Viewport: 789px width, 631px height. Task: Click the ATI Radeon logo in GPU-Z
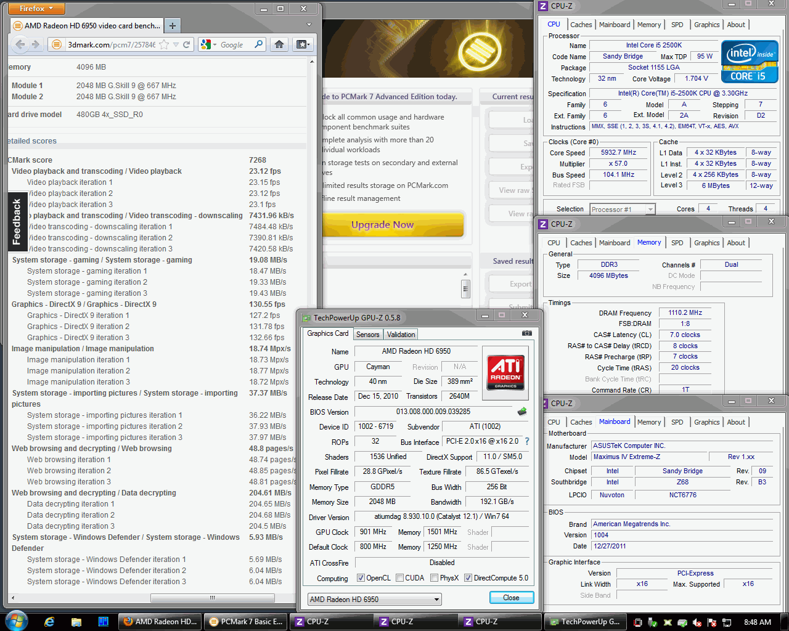[x=505, y=372]
